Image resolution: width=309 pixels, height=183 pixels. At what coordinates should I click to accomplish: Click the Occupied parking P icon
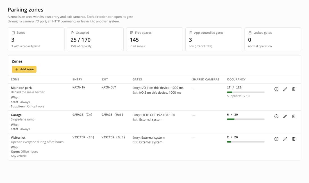[72, 33]
